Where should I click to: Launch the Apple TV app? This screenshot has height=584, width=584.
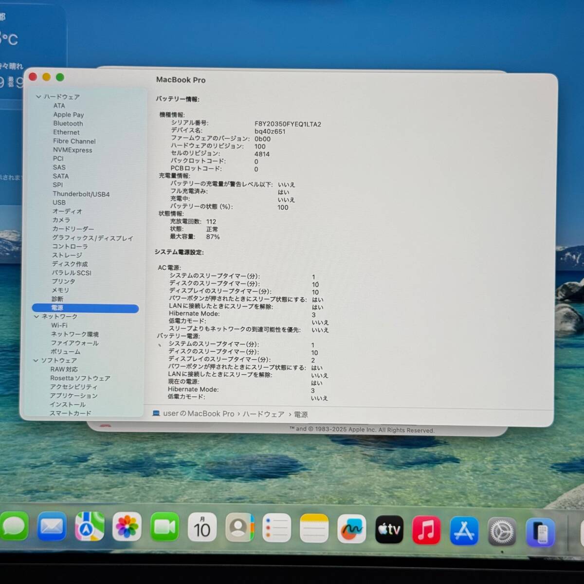pos(389,529)
